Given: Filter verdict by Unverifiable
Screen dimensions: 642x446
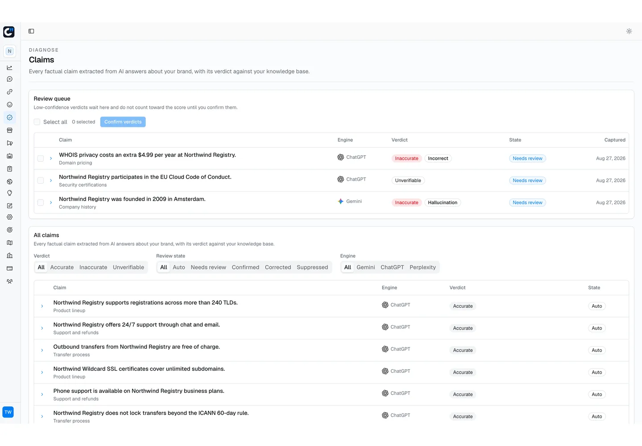Looking at the screenshot, I should pyautogui.click(x=128, y=268).
